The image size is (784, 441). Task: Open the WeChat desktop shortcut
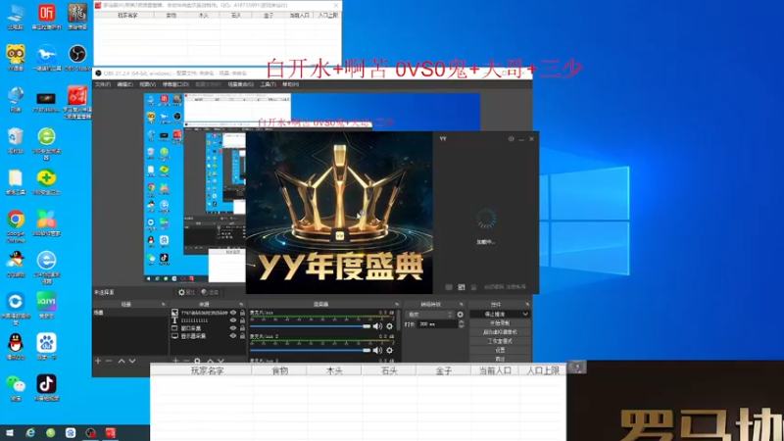coord(16,388)
